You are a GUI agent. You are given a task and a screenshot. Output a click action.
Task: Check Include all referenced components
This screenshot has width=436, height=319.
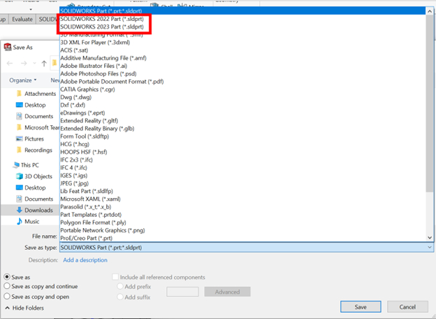click(x=115, y=277)
